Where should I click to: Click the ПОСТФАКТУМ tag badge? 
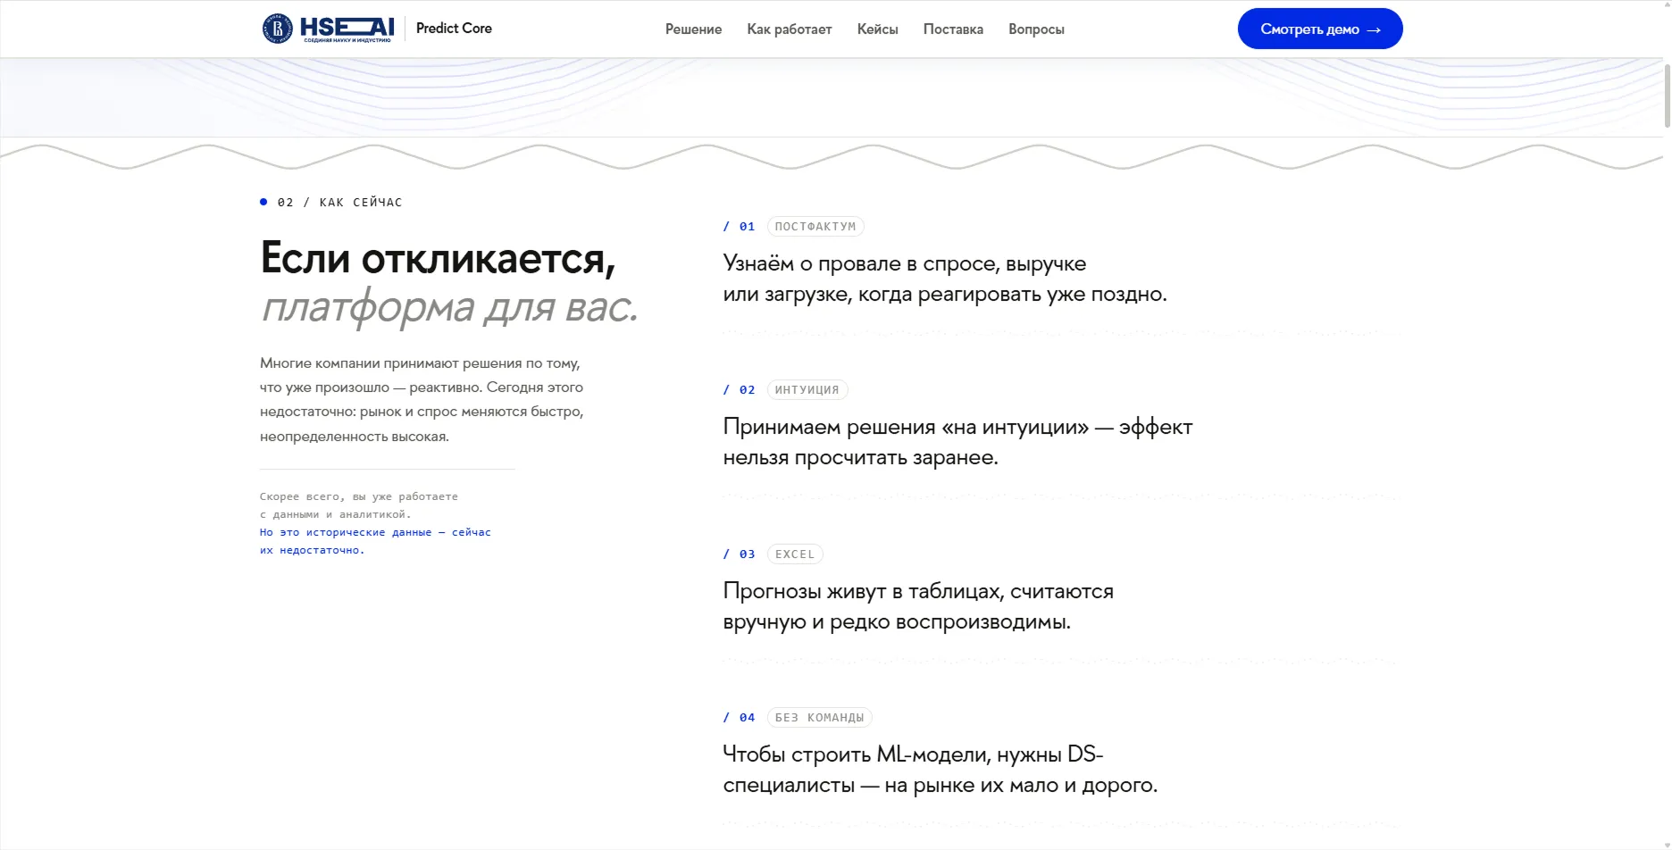click(815, 227)
